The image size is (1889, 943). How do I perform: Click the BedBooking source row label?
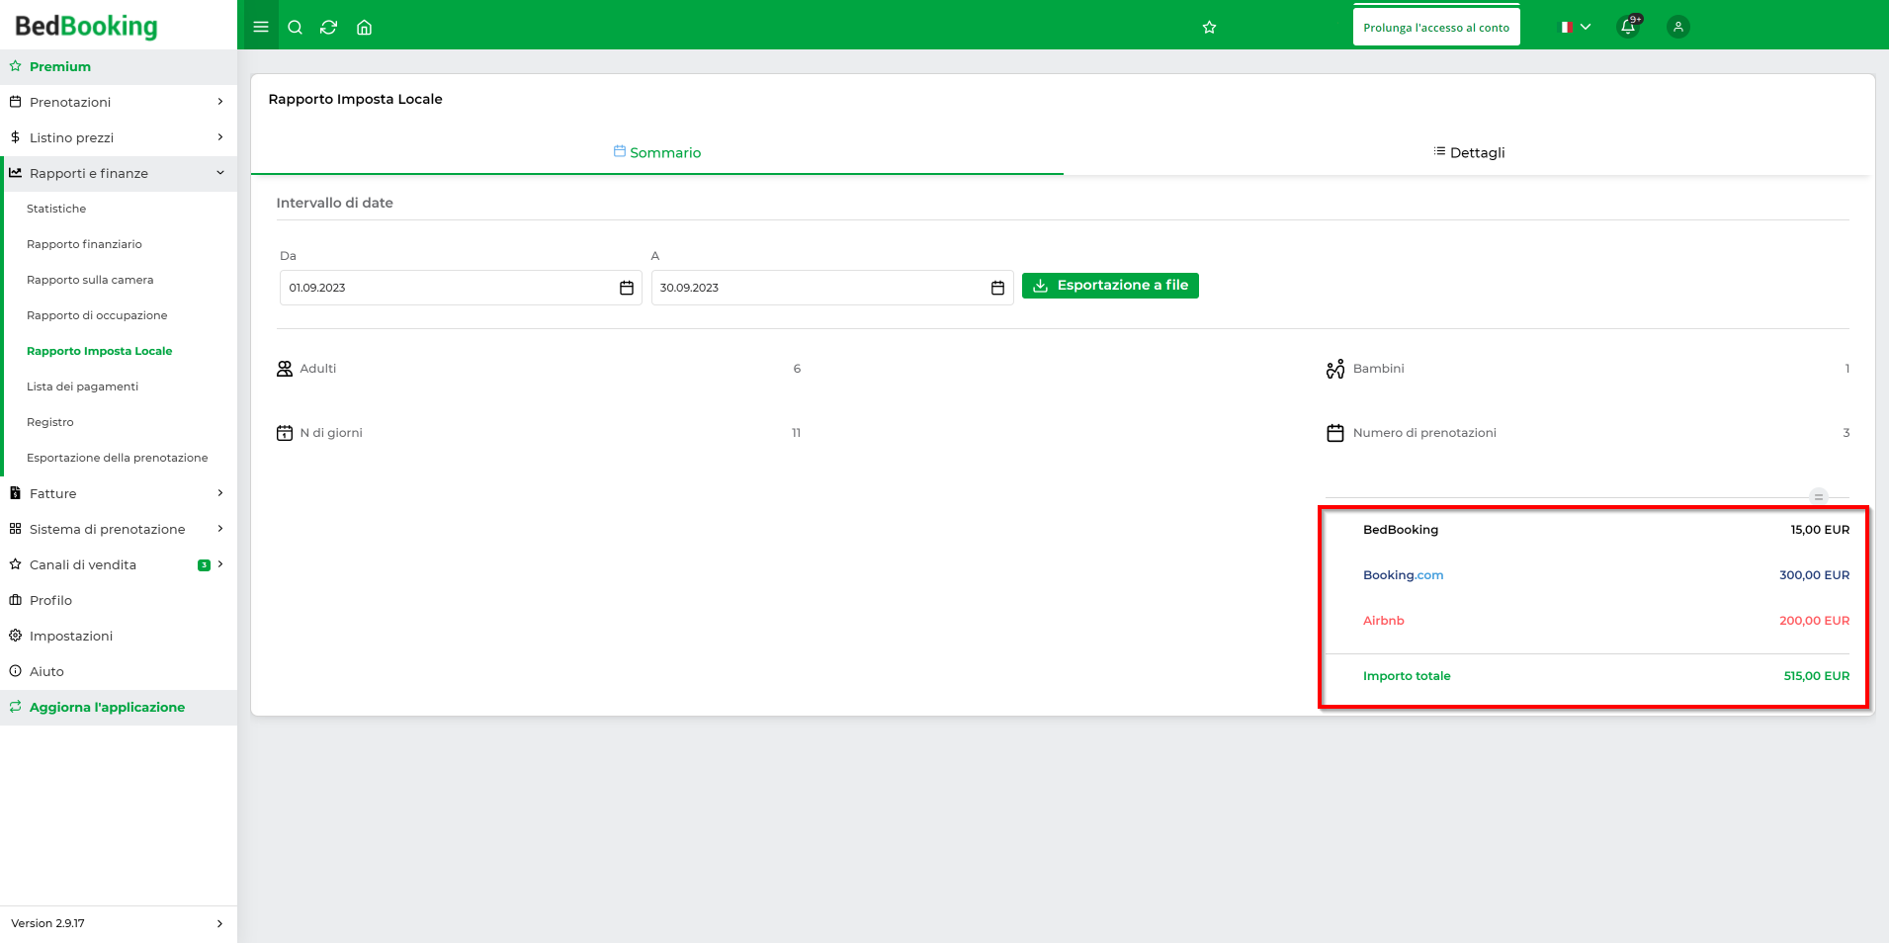[x=1401, y=530]
